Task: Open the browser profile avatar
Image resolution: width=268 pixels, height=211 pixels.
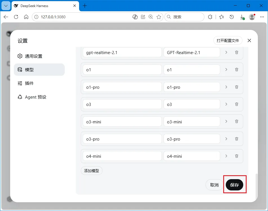Action: pyautogui.click(x=252, y=17)
